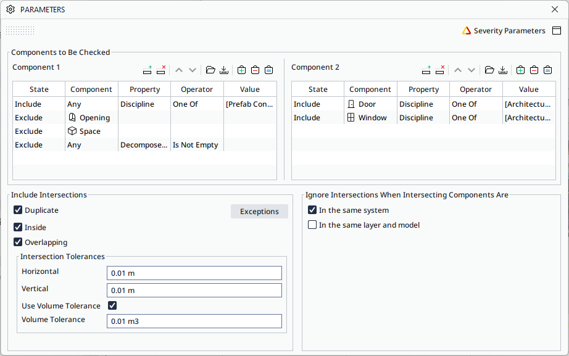Viewport: 569px width, 356px height.
Task: Open the One Of operator dropdown for Opening
Action: click(196, 117)
